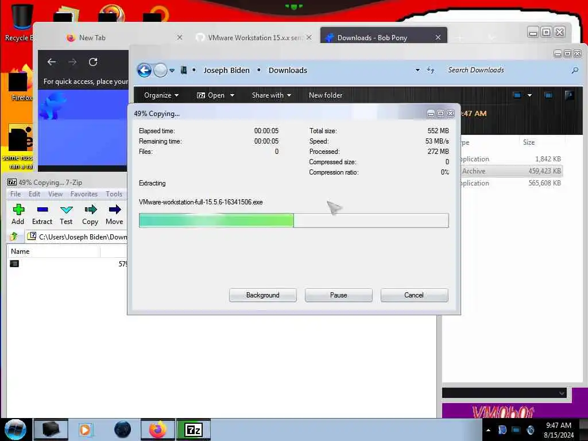This screenshot has height=441, width=588.
Task: Open the view options dropdown arrow
Action: pos(529,95)
